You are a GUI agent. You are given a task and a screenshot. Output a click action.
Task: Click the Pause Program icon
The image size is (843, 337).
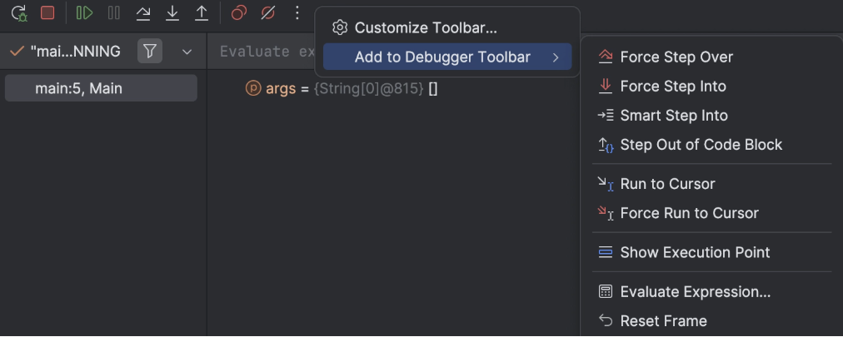coord(114,12)
